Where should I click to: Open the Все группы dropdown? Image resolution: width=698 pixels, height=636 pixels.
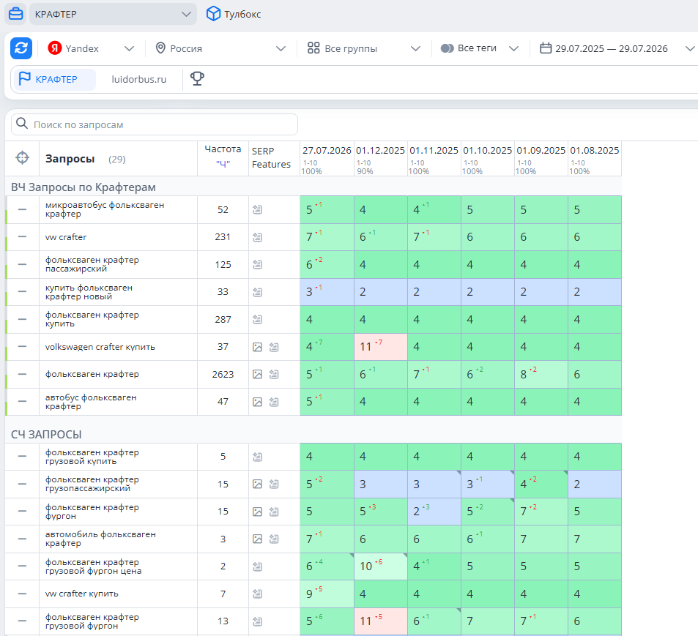pos(364,48)
